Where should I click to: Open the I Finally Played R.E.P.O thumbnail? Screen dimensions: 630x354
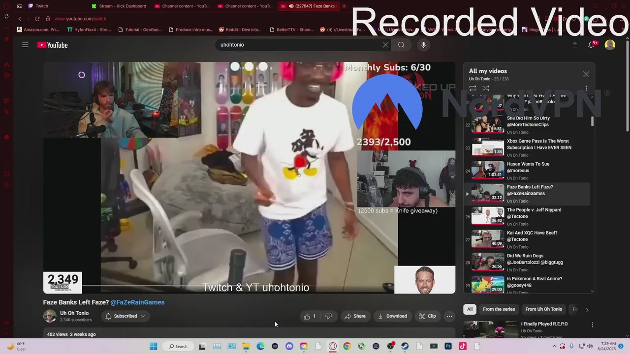[491, 329]
